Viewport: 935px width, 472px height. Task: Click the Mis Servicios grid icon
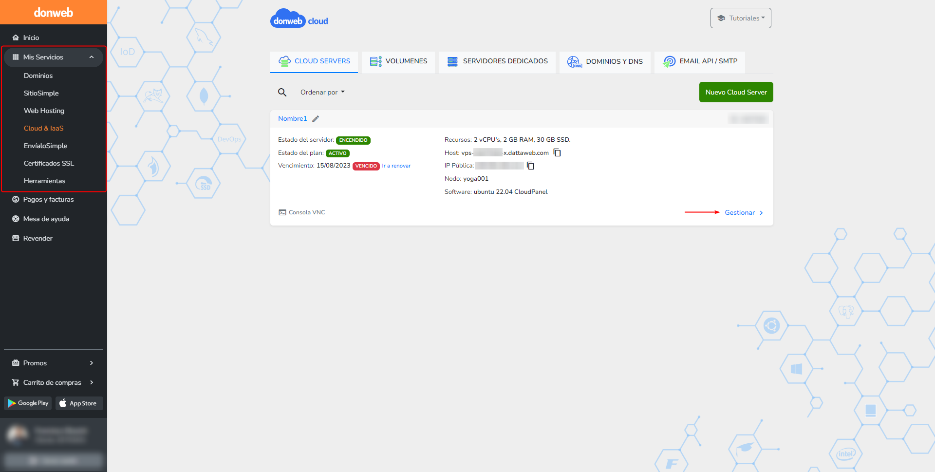tap(16, 57)
